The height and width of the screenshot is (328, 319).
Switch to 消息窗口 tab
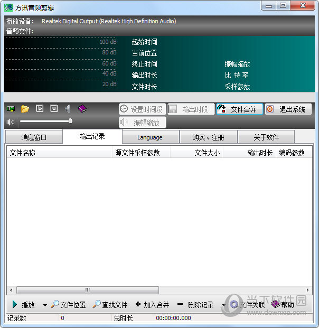coord(34,137)
